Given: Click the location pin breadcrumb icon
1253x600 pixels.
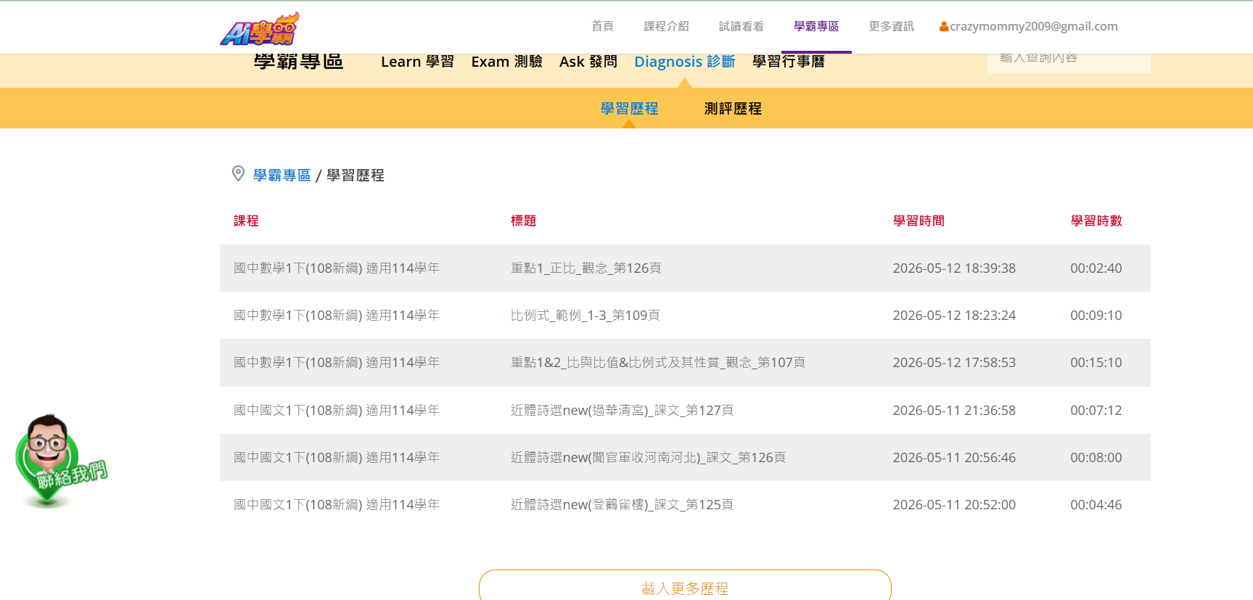Looking at the screenshot, I should coord(238,173).
